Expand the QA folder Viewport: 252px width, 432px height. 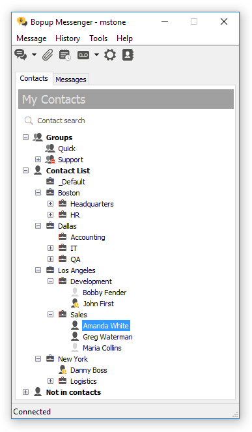click(50, 259)
